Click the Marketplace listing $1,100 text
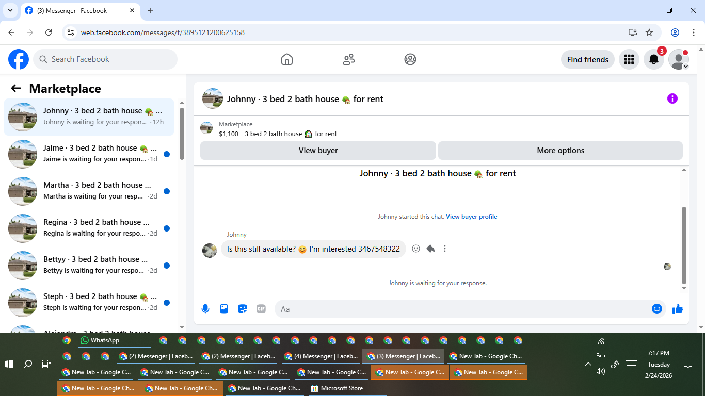 278,134
